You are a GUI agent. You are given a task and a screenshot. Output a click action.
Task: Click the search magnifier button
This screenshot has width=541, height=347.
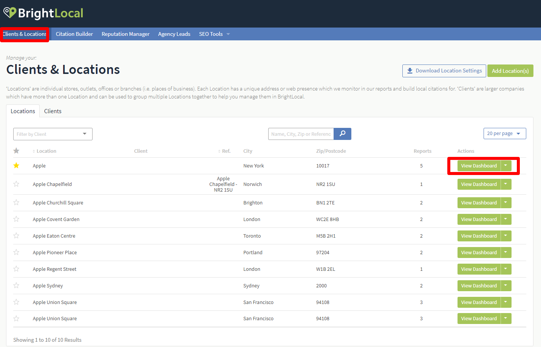pos(342,134)
